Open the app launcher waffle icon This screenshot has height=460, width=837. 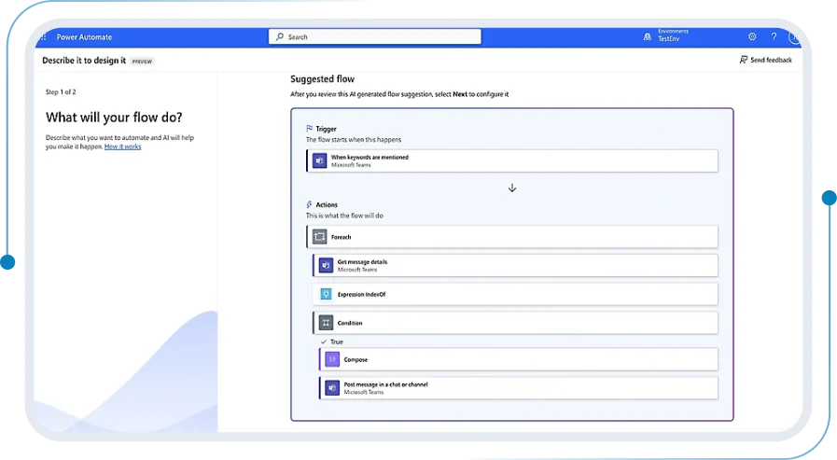tap(43, 37)
